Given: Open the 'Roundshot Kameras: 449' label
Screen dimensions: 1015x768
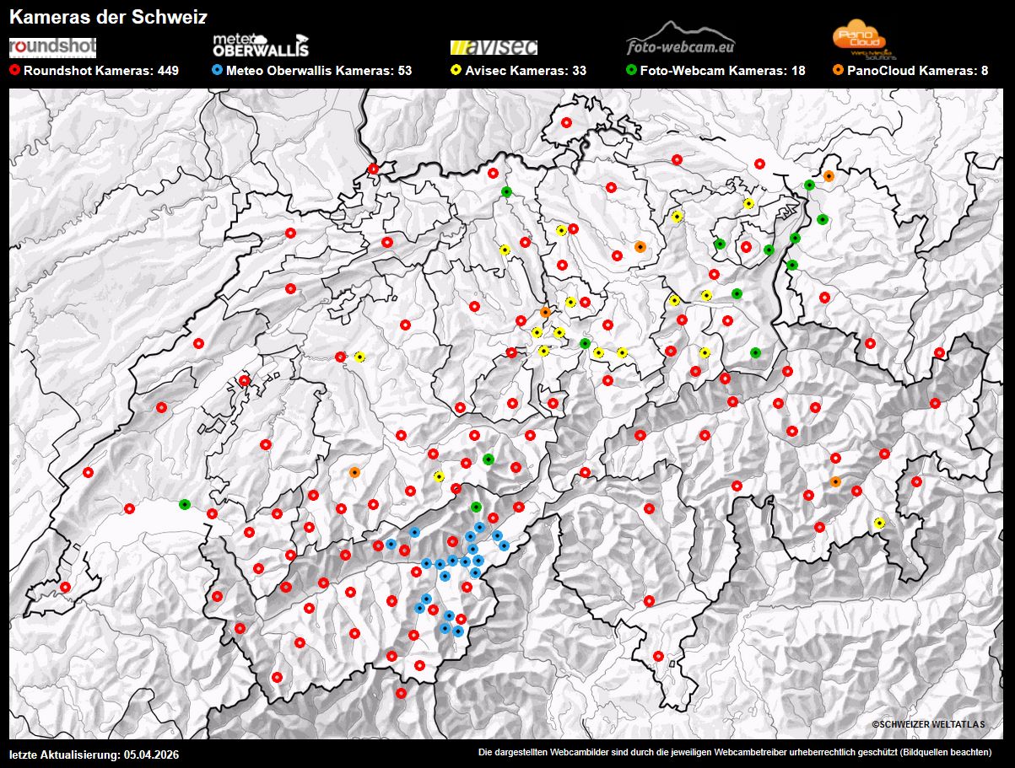Looking at the screenshot, I should pos(101,71).
